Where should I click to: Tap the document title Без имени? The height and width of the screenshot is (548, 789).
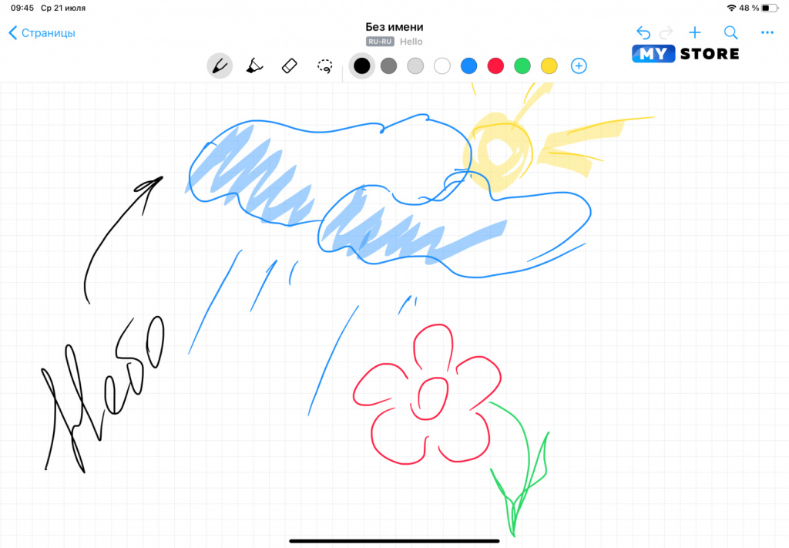pyautogui.click(x=394, y=27)
